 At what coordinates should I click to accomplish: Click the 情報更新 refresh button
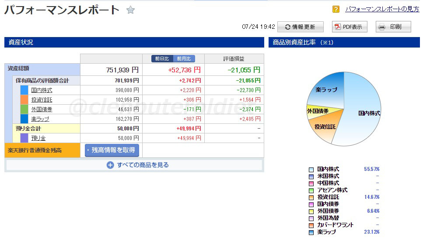click(x=300, y=27)
